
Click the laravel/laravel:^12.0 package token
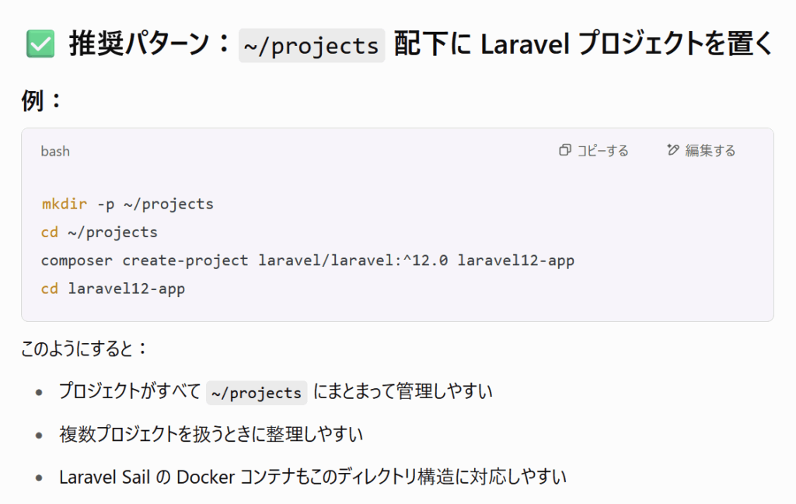click(x=354, y=261)
